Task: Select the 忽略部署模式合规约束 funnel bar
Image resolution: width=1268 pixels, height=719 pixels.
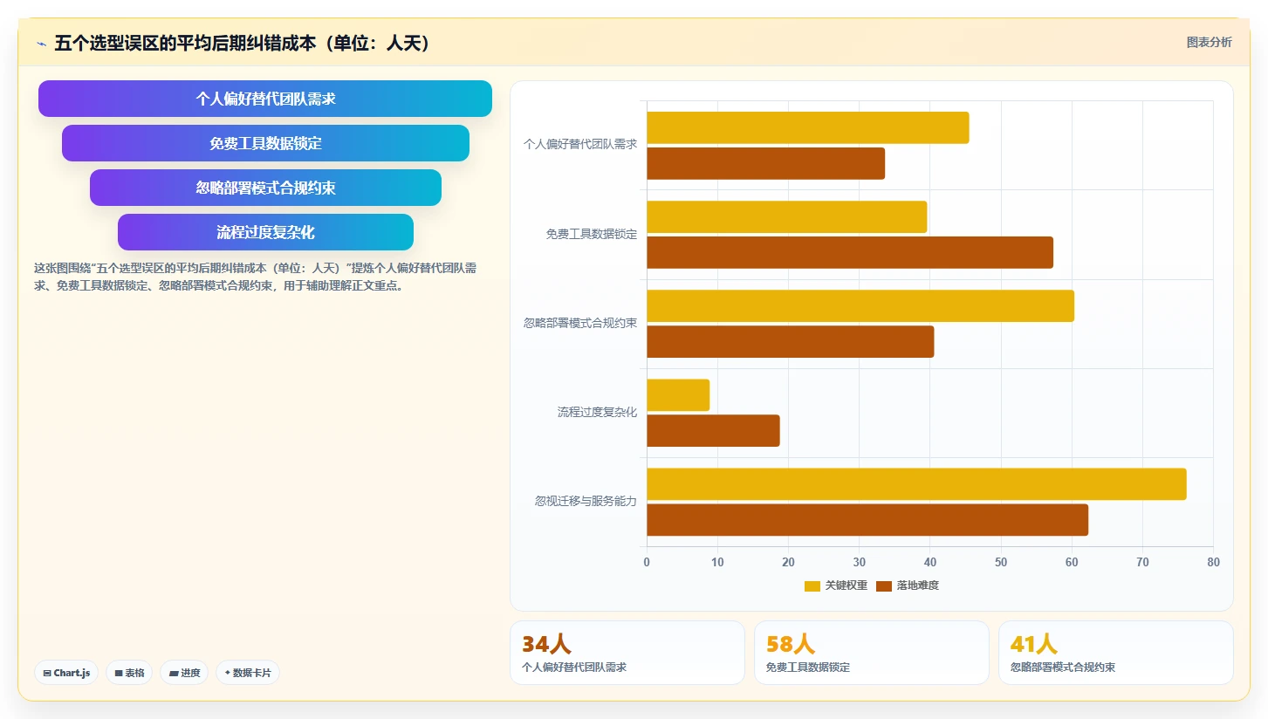Action: click(x=265, y=188)
